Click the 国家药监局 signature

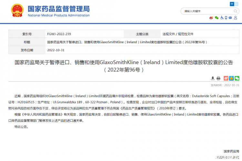point(231,151)
